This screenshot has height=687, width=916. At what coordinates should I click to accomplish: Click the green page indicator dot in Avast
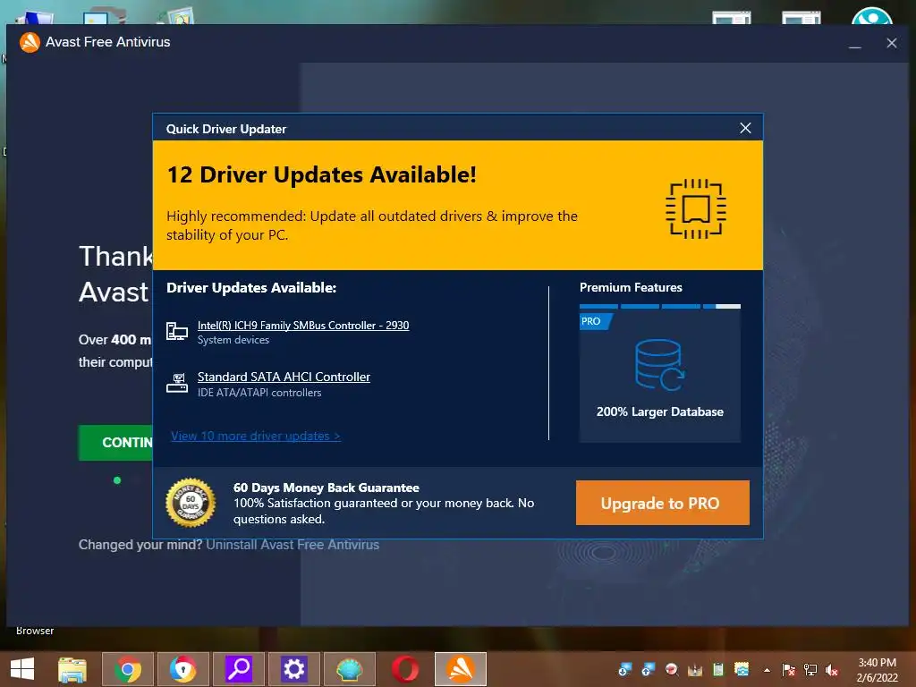(x=117, y=480)
